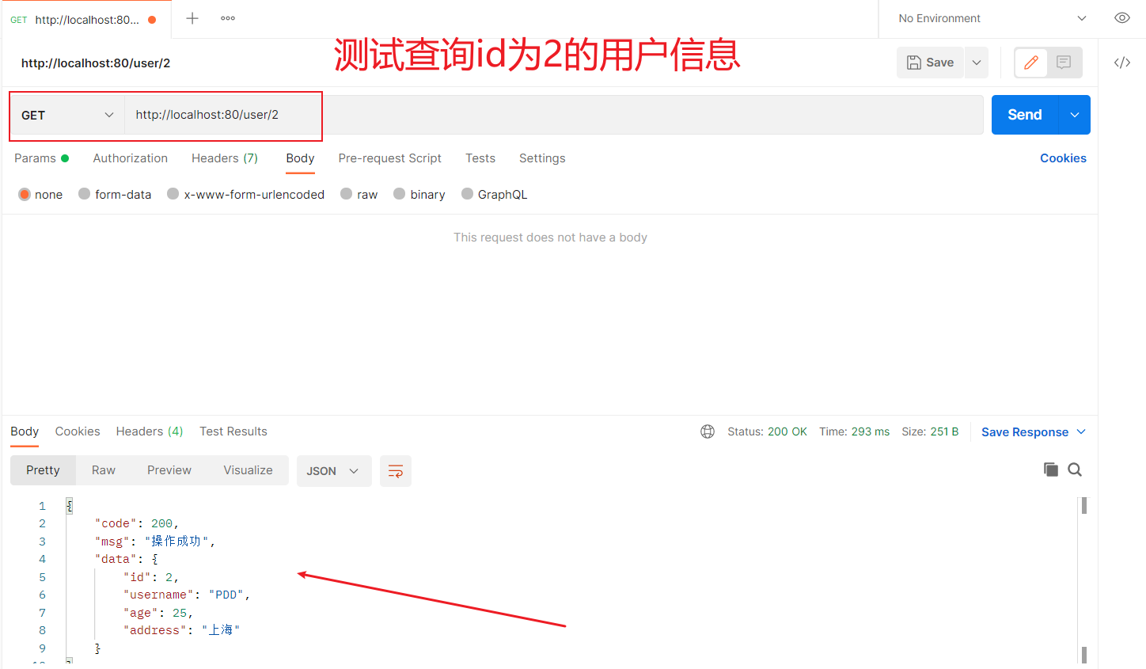This screenshot has height=669, width=1146.
Task: Open the JSON format dropdown
Action: [x=334, y=471]
